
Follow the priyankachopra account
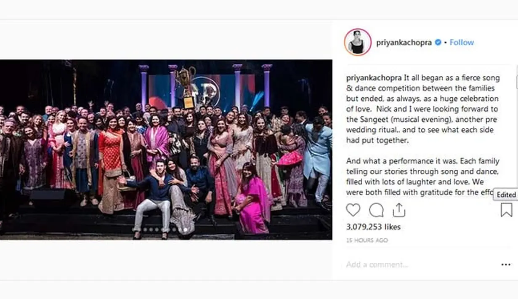[462, 43]
